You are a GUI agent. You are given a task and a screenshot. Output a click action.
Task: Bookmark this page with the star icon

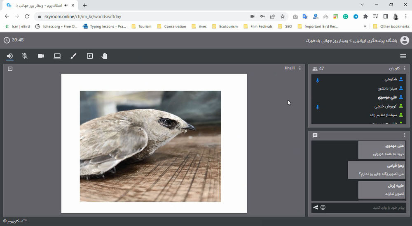click(283, 16)
